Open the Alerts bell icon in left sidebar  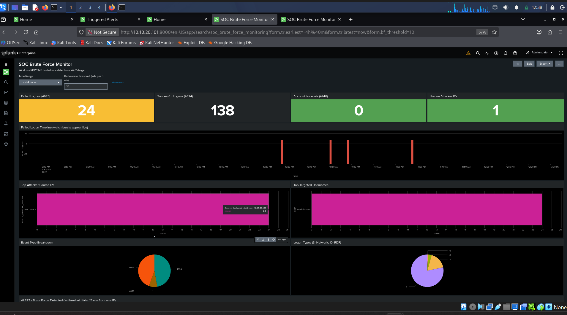coord(6,123)
